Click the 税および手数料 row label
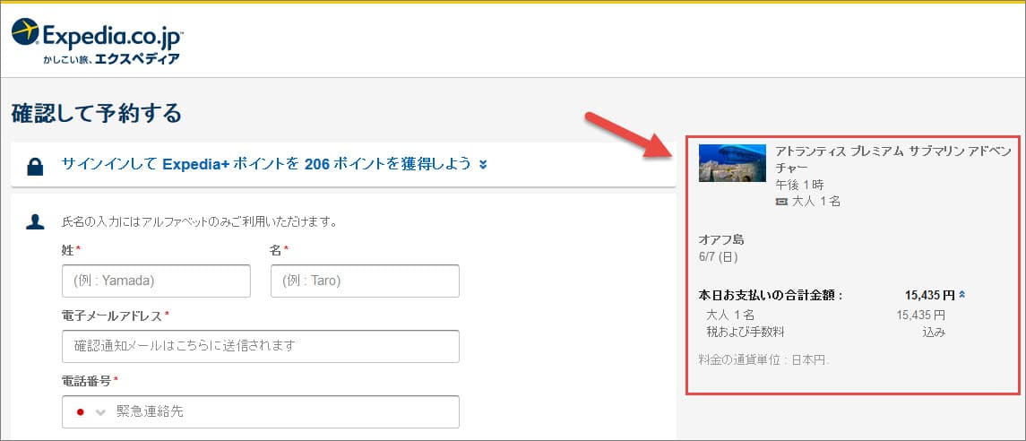1026x441 pixels. click(746, 332)
